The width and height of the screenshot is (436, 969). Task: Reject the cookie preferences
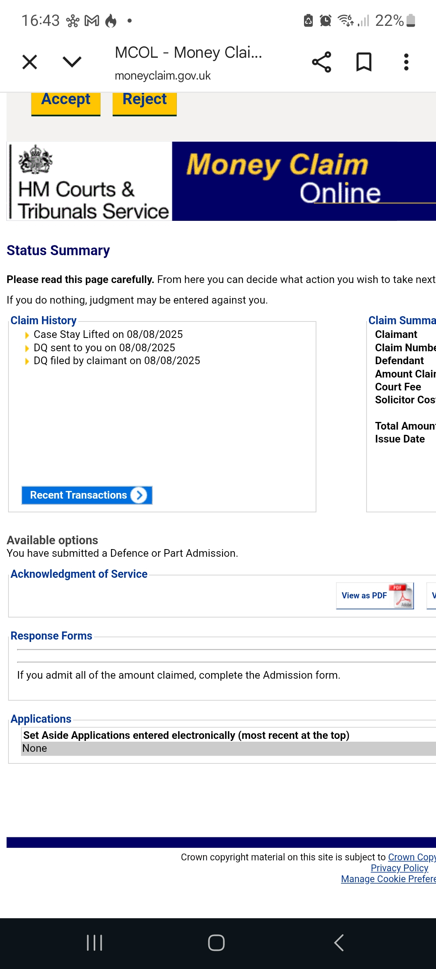pyautogui.click(x=145, y=101)
